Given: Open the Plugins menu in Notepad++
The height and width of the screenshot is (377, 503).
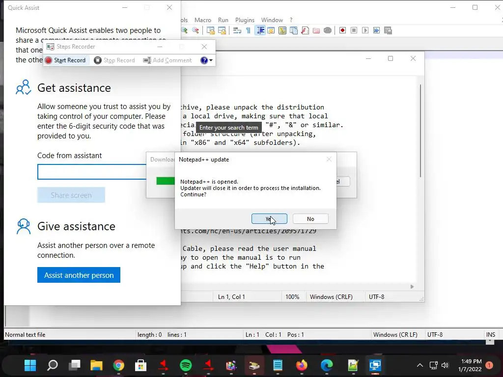Looking at the screenshot, I should (245, 20).
